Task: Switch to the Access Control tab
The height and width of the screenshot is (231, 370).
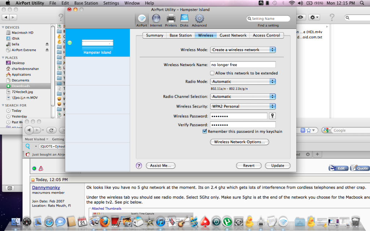Action: (266, 35)
